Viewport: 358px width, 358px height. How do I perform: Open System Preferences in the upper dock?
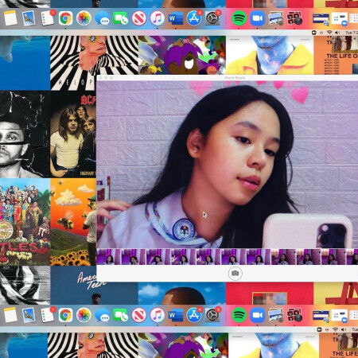pos(212,18)
